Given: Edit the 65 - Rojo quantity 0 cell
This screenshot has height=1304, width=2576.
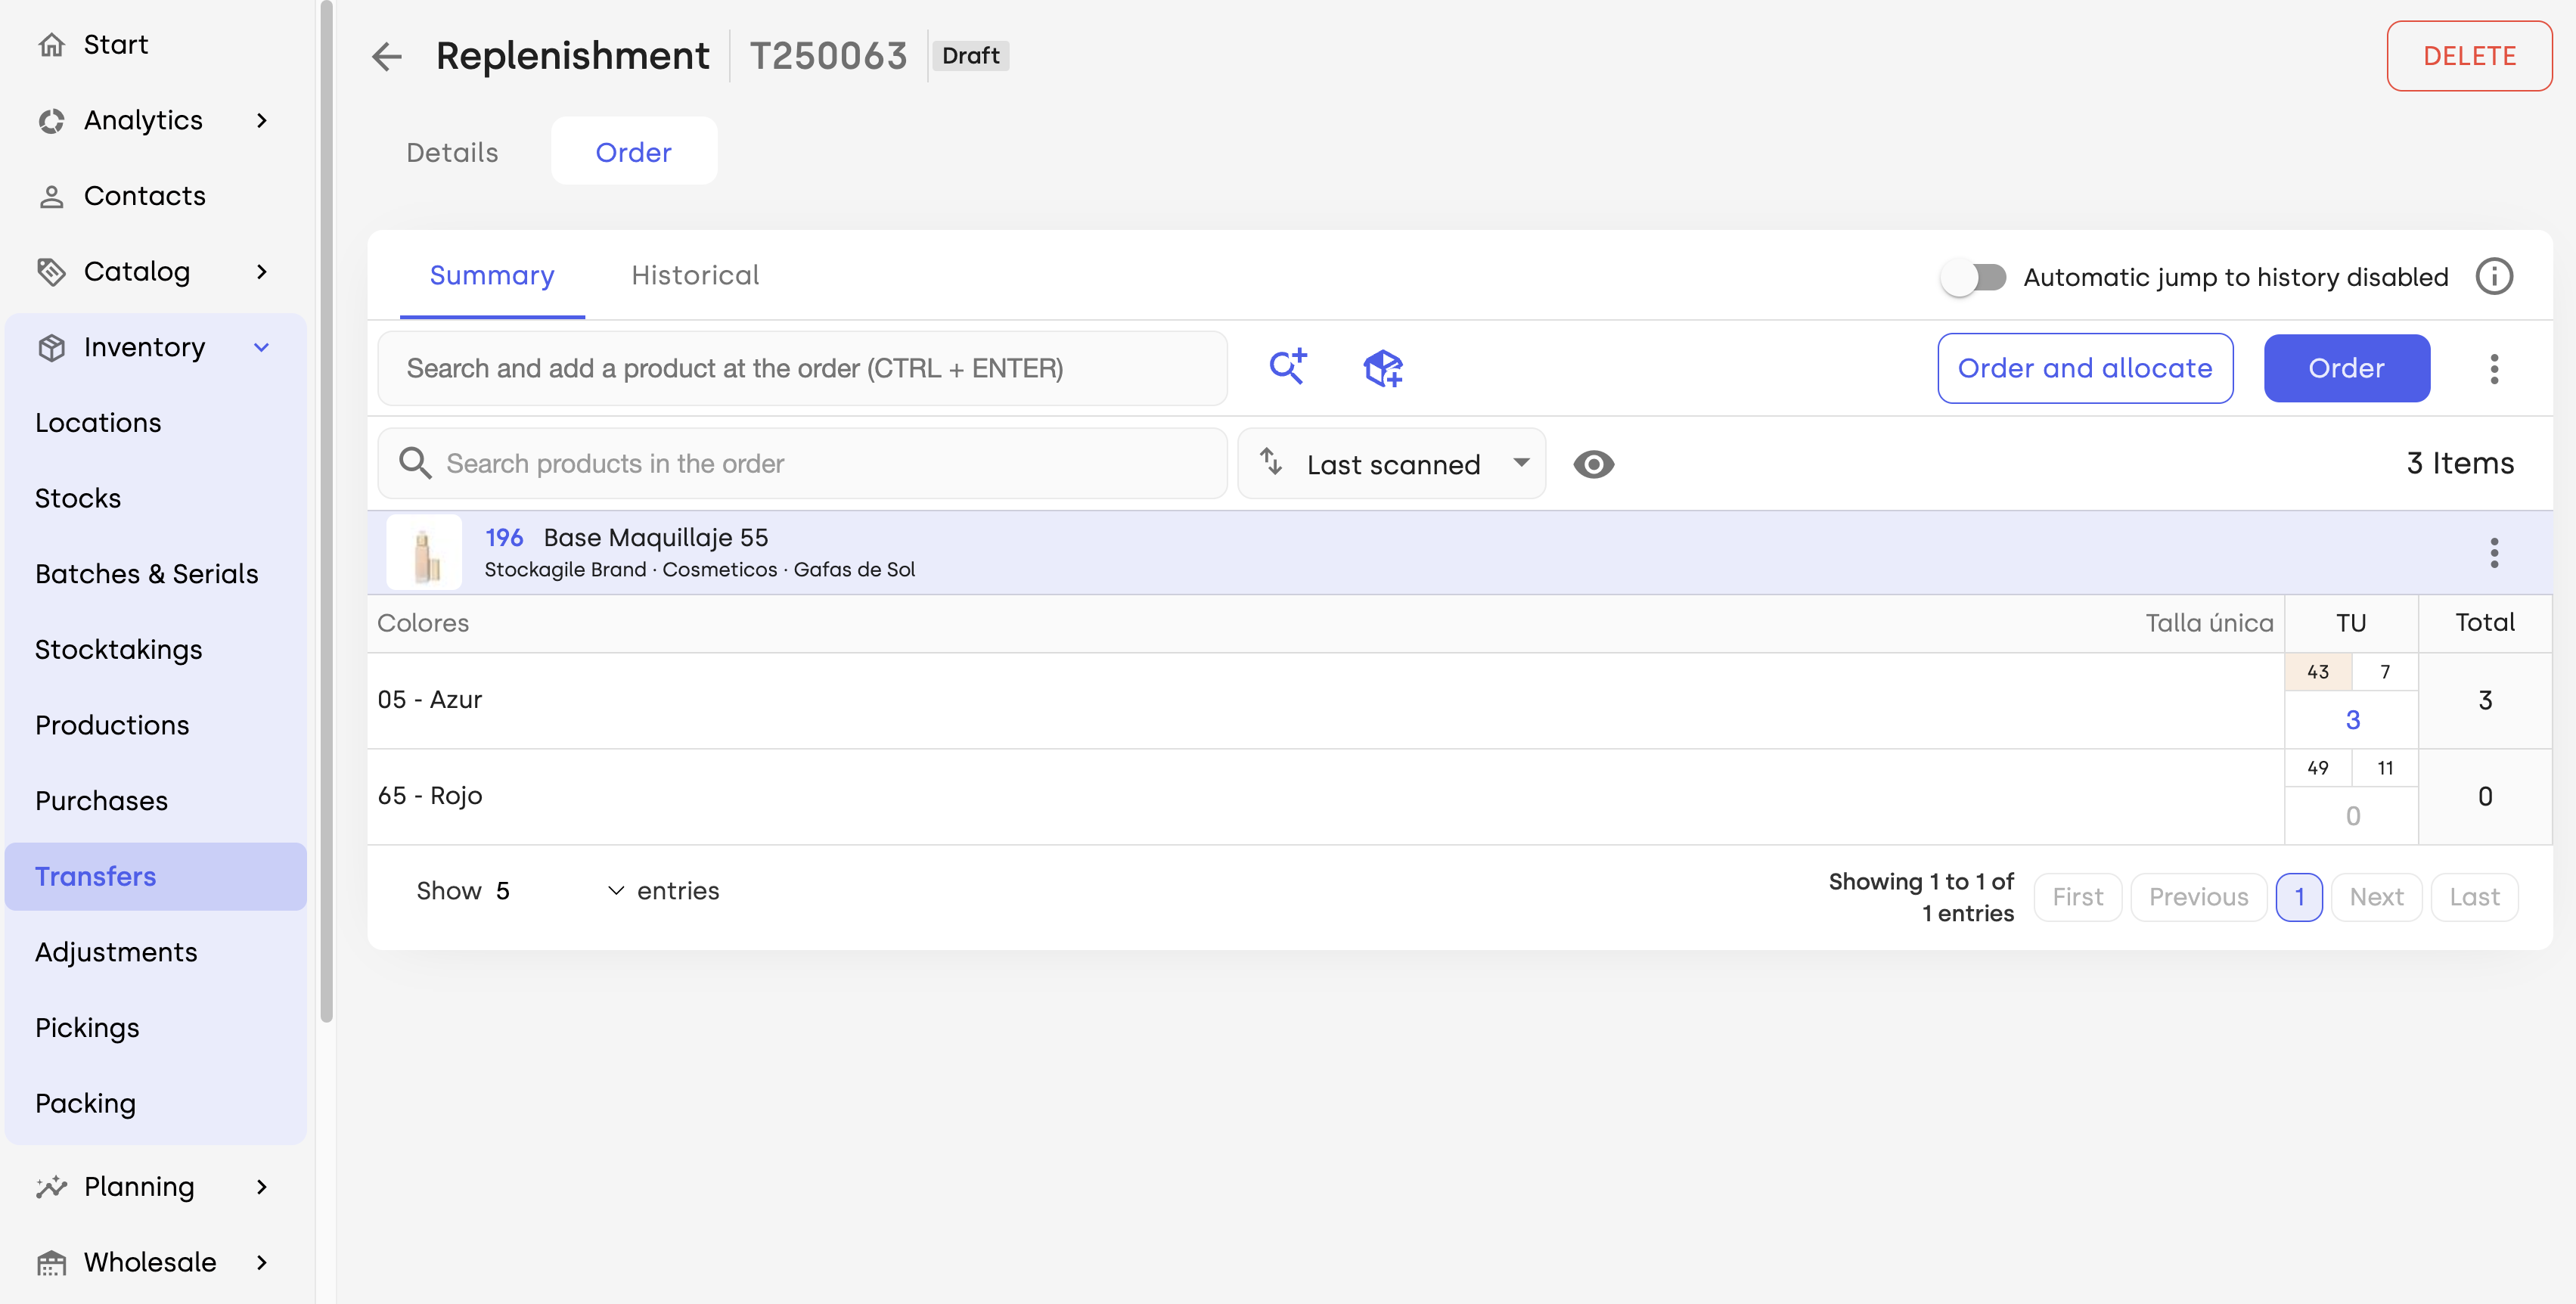Looking at the screenshot, I should [2352, 816].
